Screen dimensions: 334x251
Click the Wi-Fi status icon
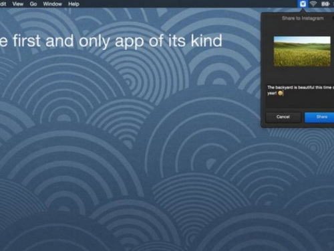click(313, 4)
